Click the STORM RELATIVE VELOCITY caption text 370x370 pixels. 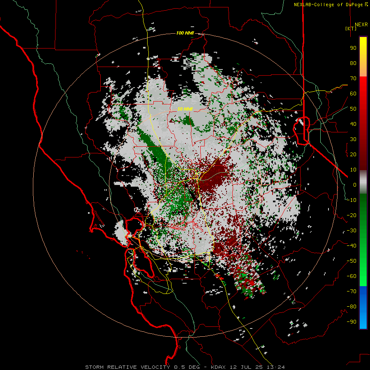[127, 367]
